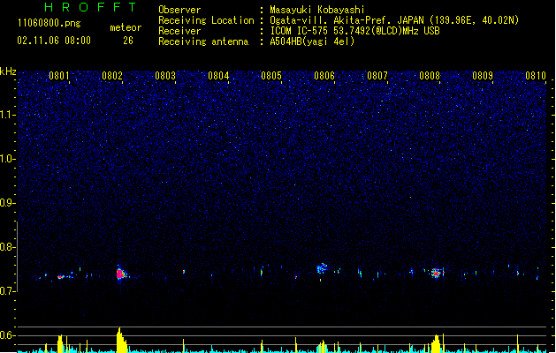Click observer name Masayuki Kobayashi
This screenshot has height=353, width=556.
317,10
